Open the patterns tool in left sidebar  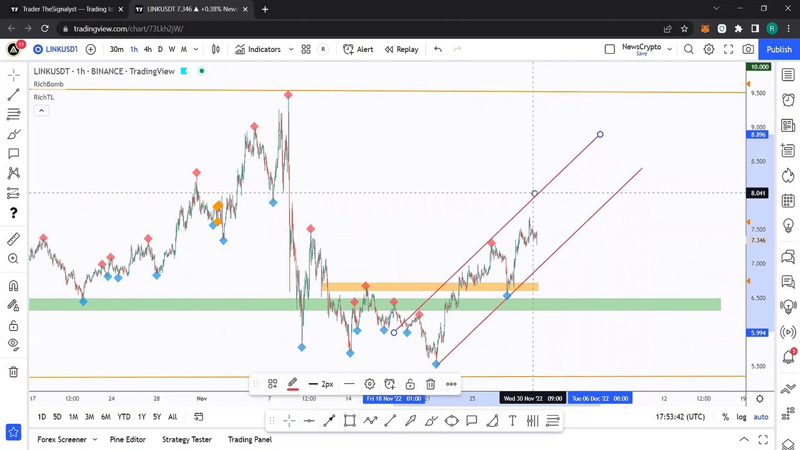[x=13, y=173]
